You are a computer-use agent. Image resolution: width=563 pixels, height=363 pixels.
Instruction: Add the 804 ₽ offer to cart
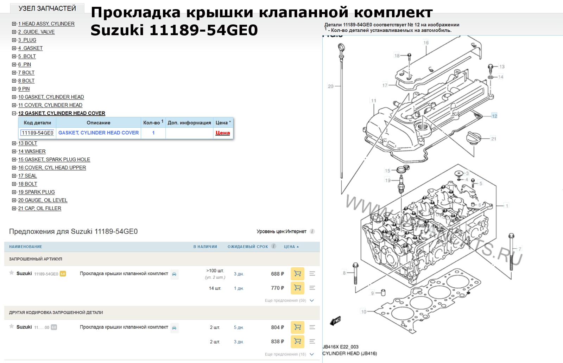click(x=297, y=327)
